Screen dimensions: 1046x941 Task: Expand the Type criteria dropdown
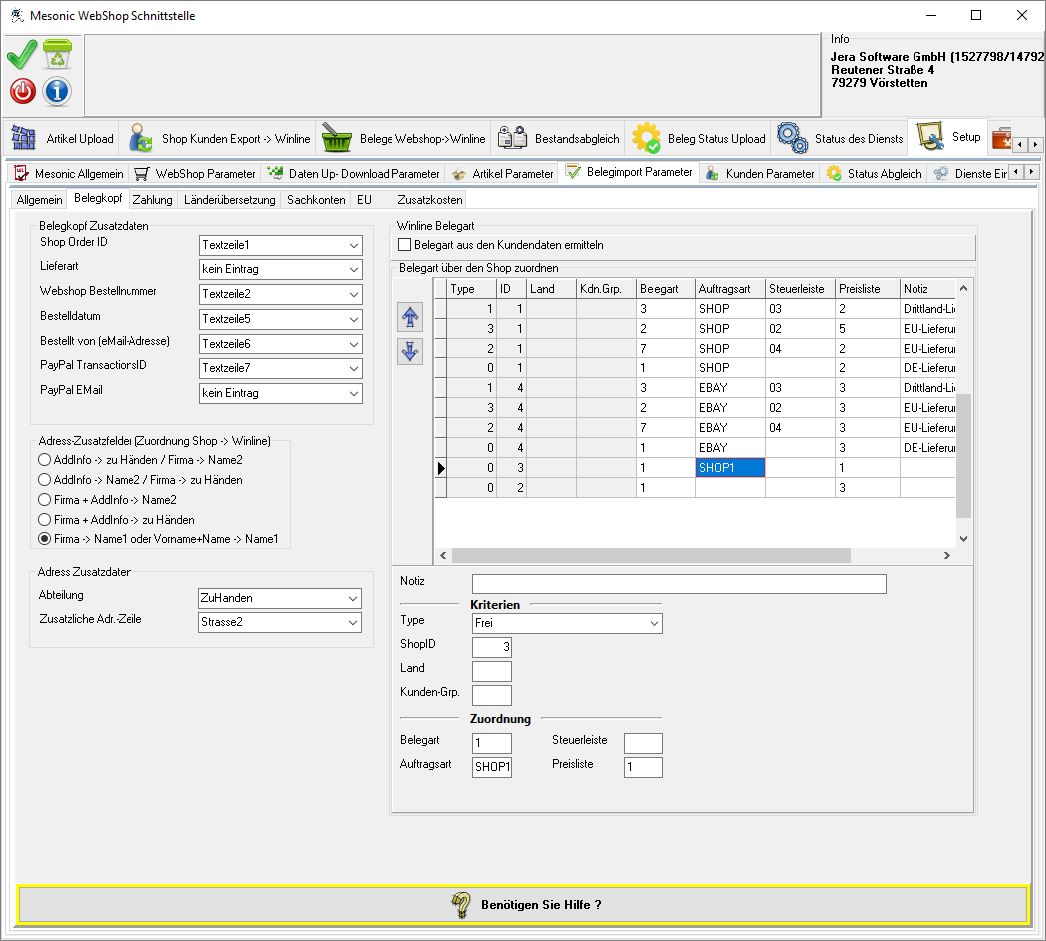tap(654, 624)
